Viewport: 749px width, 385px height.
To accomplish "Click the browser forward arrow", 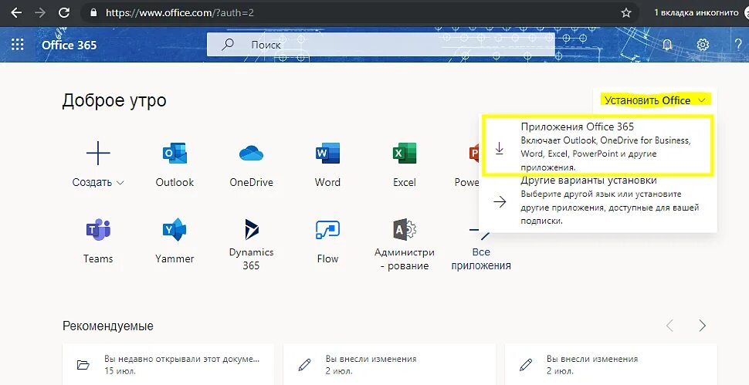I will coord(40,13).
